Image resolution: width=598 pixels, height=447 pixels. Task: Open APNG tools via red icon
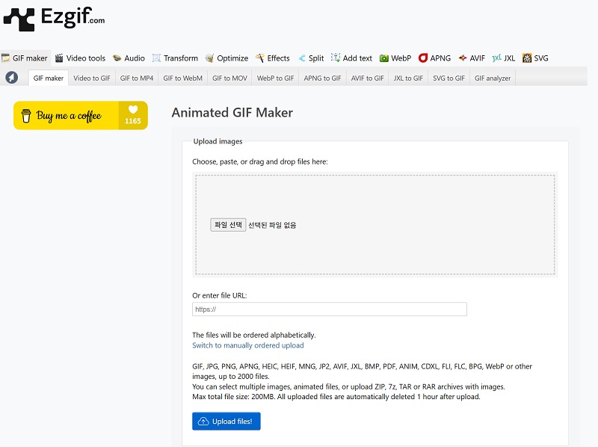click(423, 58)
